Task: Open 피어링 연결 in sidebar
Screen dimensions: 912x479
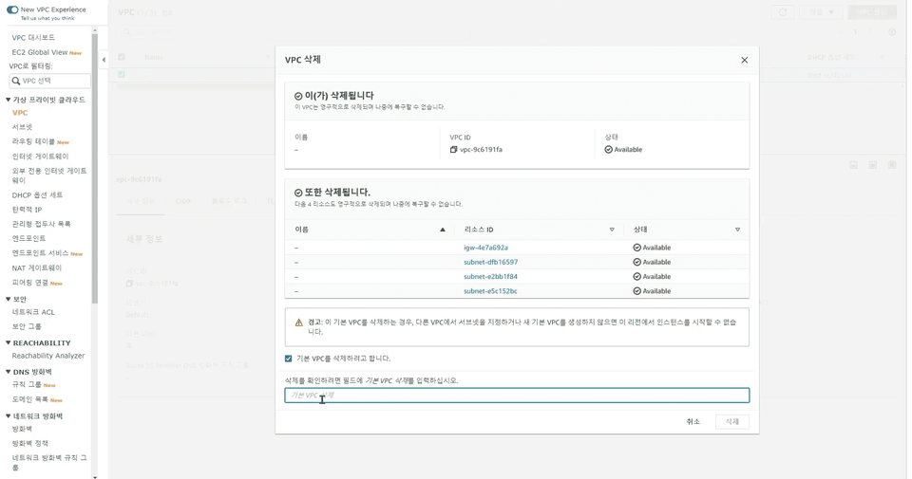Action: tap(30, 283)
